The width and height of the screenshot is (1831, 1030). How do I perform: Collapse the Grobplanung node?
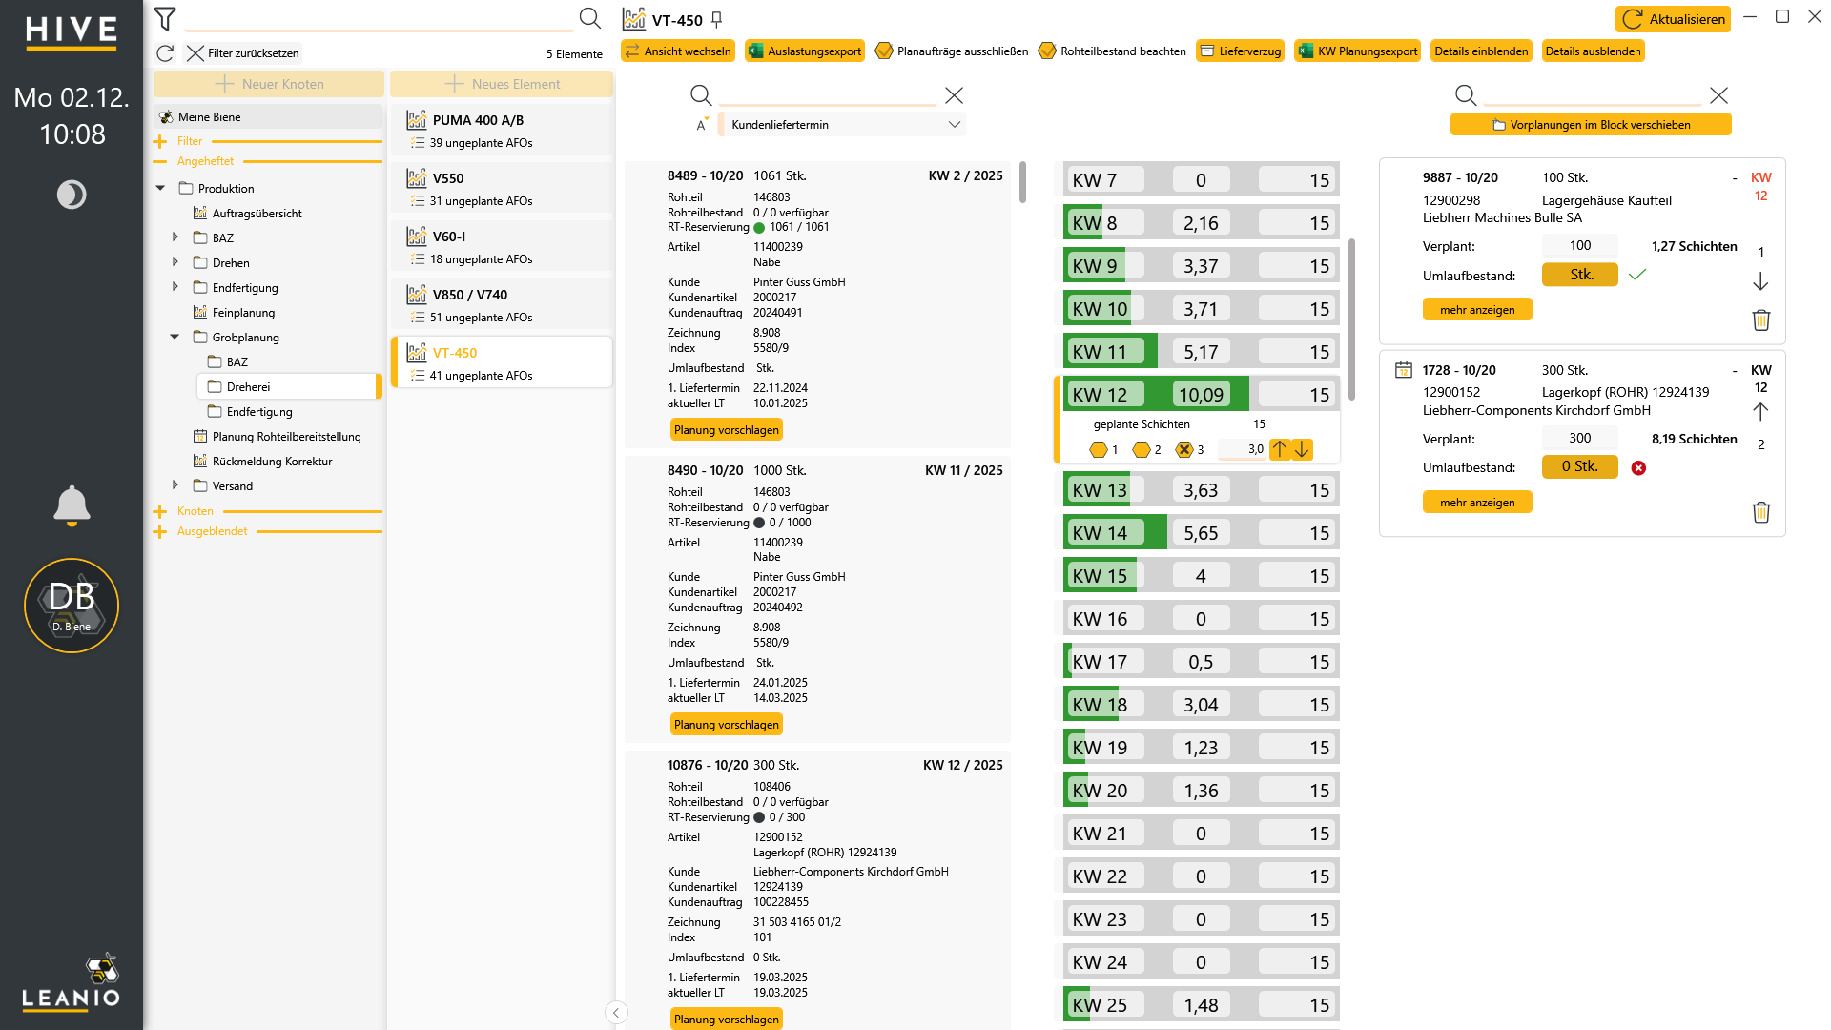point(175,337)
